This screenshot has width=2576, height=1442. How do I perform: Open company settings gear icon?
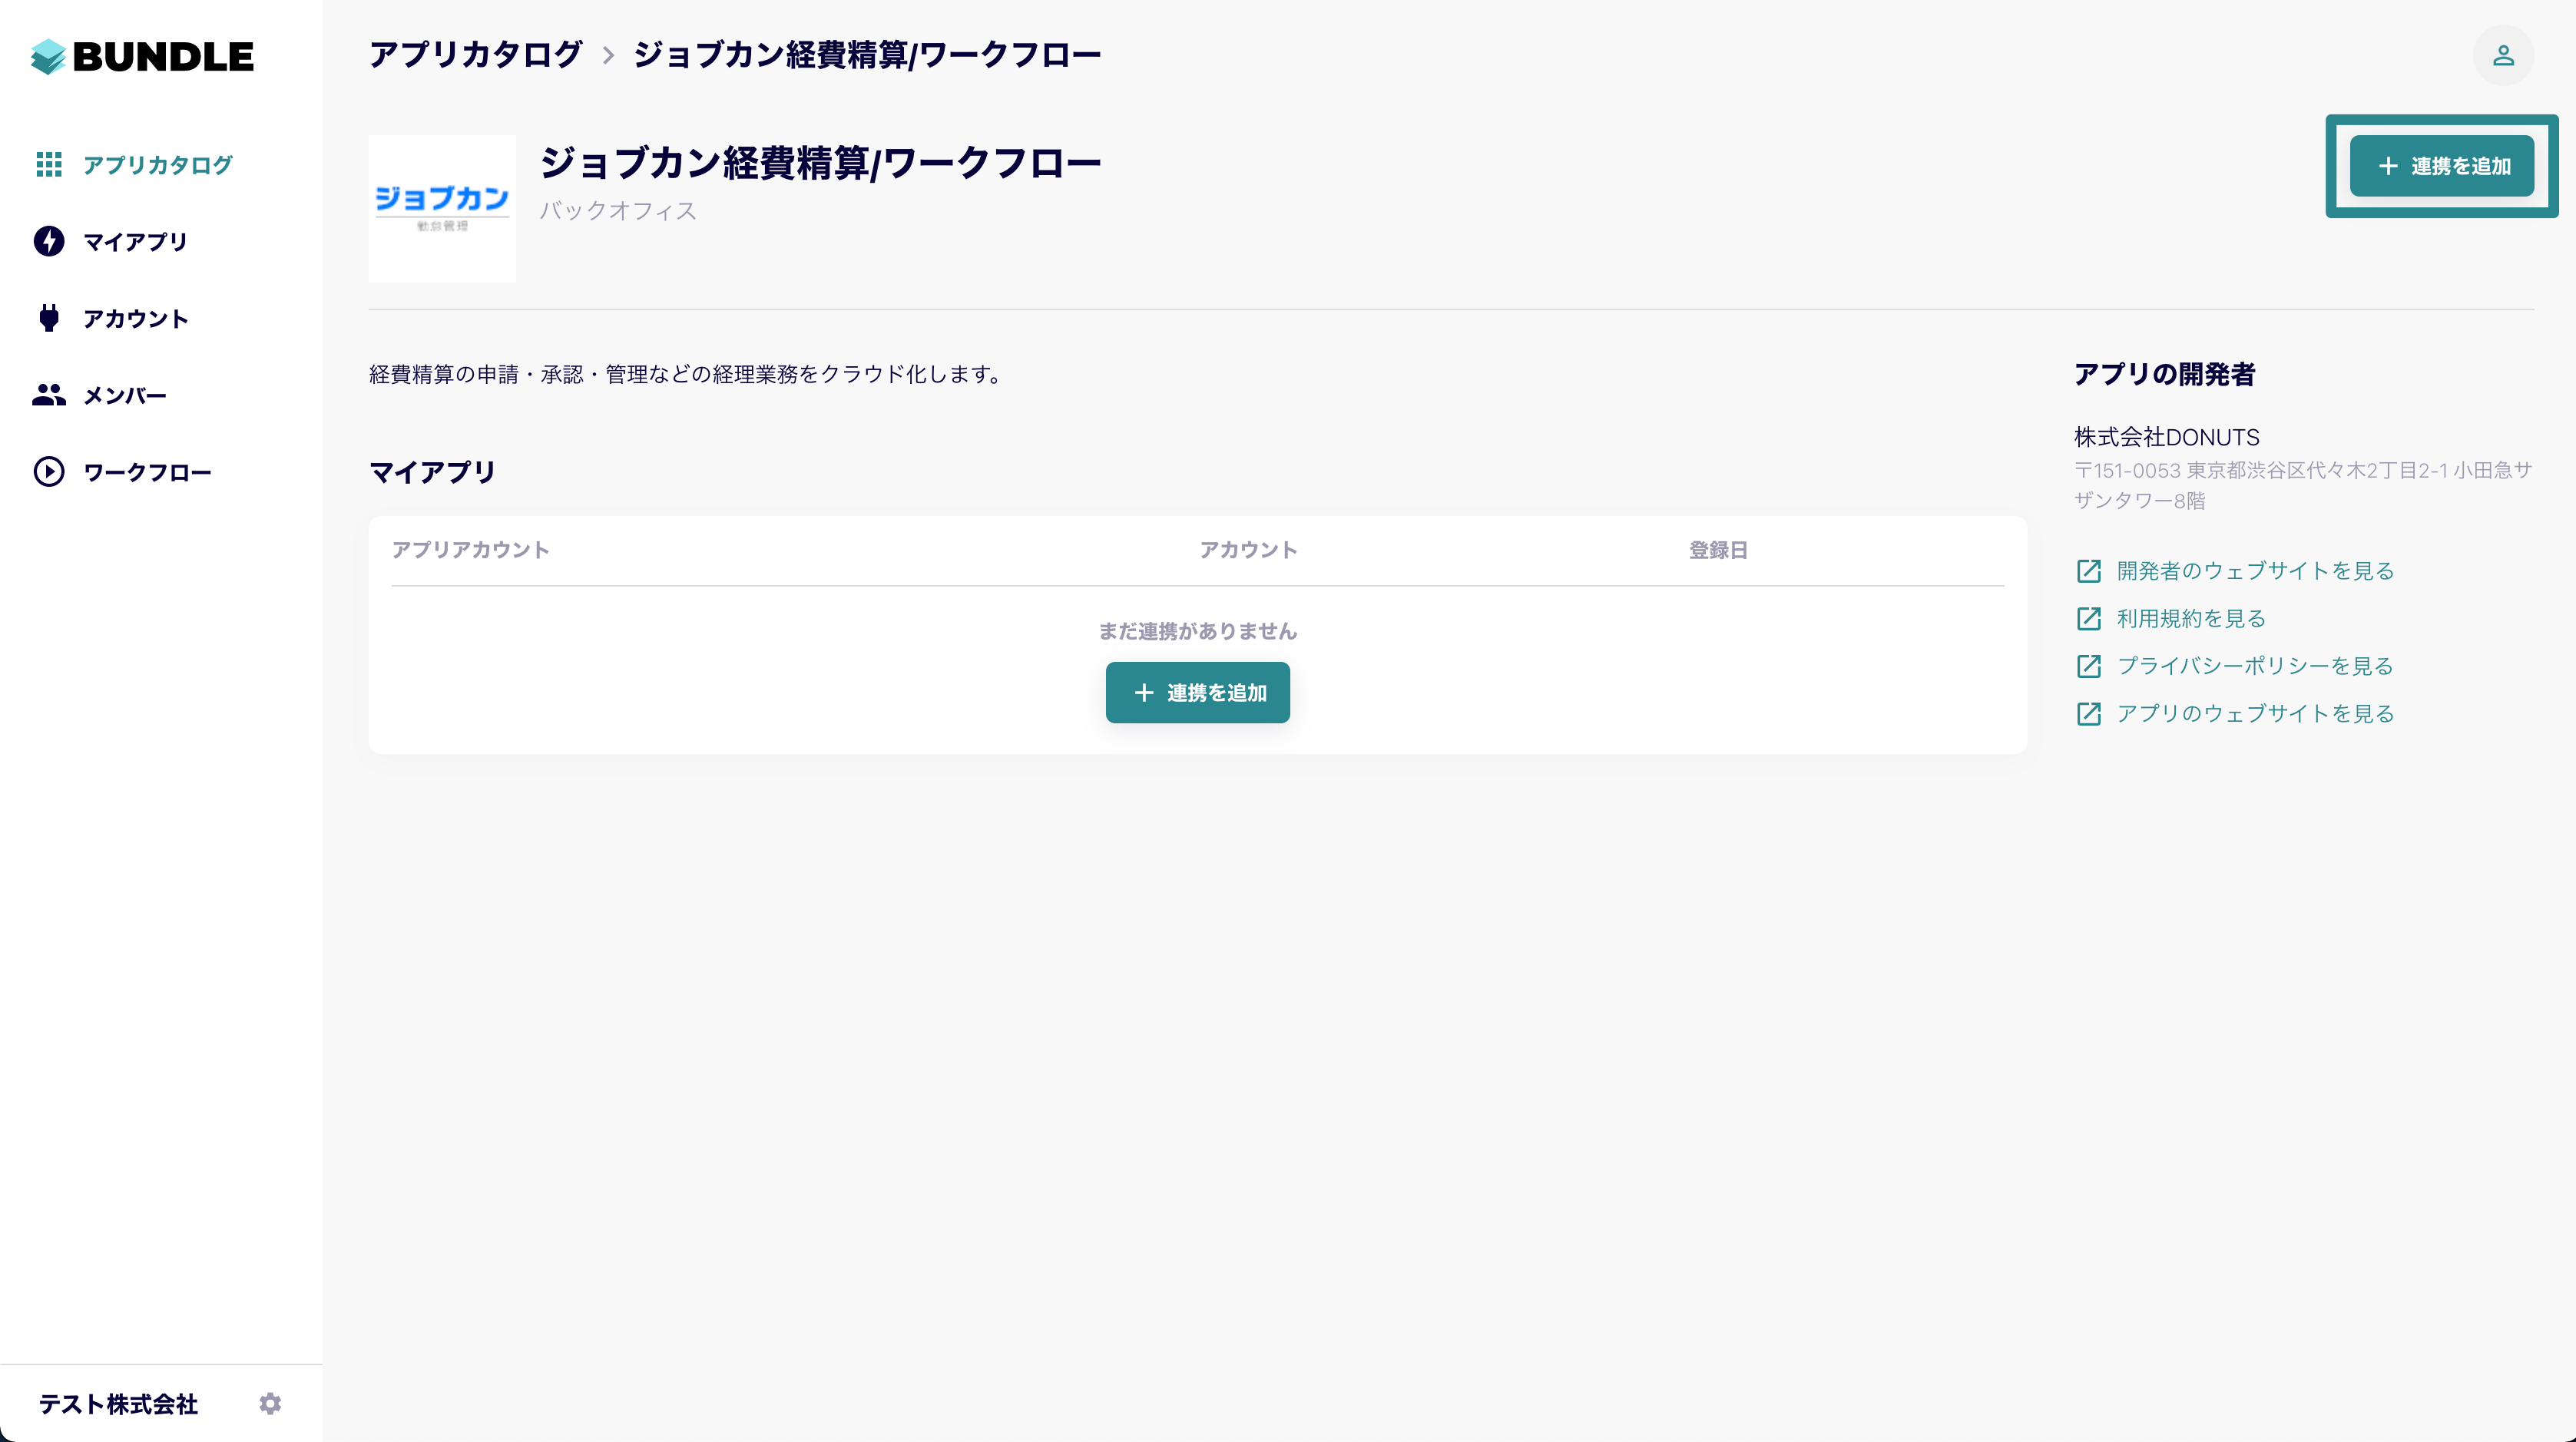coord(270,1403)
